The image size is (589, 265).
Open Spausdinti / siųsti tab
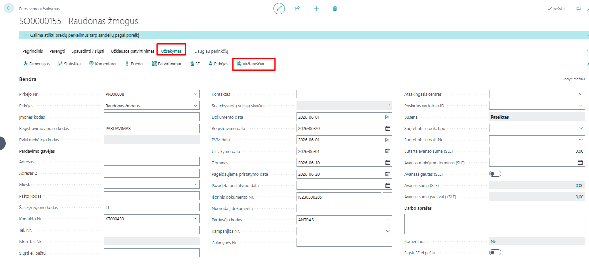click(x=88, y=51)
